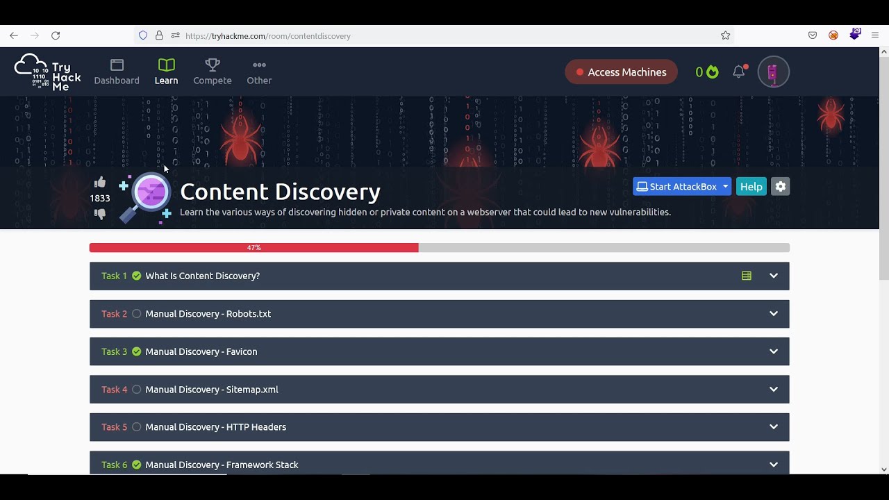
Task: Click Task 6 green completed checkmark
Action: (137, 465)
